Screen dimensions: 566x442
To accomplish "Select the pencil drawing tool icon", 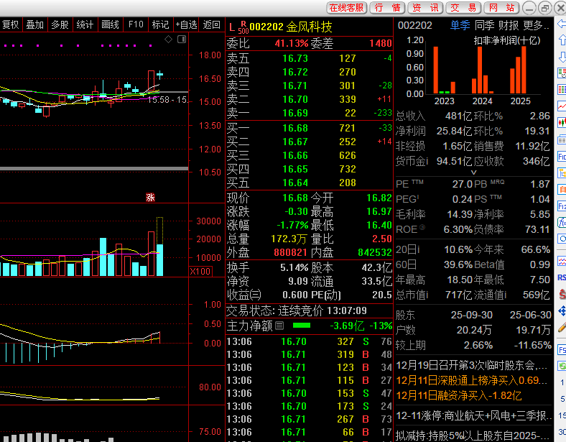I will pos(562,328).
